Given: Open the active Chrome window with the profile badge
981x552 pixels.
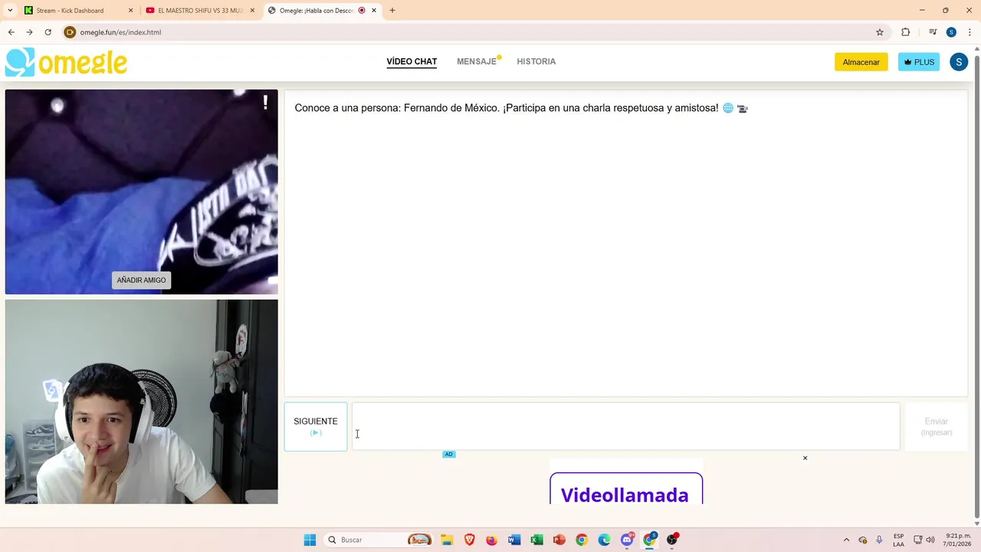Looking at the screenshot, I should click(x=649, y=540).
